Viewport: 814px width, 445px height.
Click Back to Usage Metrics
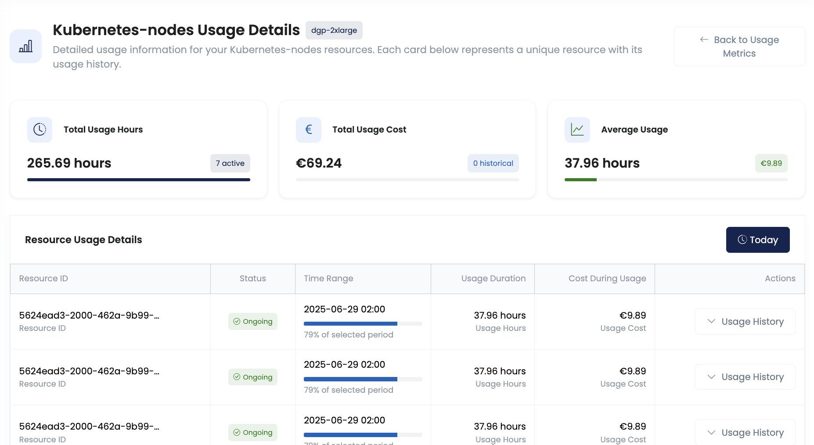tap(739, 46)
